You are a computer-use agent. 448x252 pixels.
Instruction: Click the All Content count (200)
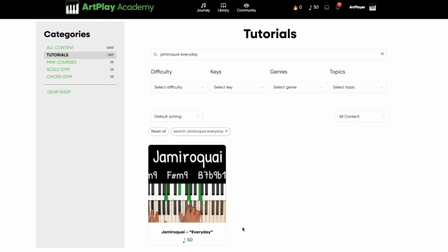pos(110,48)
